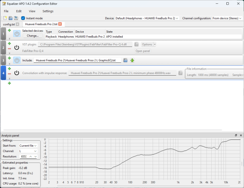Add new filter with the bottom green plus

[9, 83]
